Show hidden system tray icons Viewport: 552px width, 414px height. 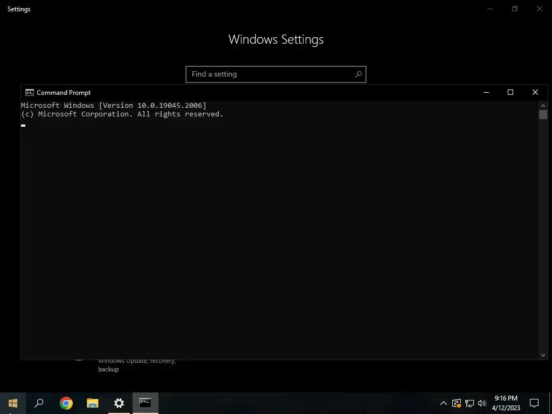444,403
